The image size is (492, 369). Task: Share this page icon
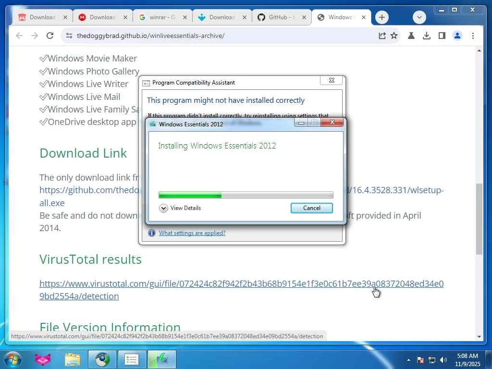tap(382, 36)
